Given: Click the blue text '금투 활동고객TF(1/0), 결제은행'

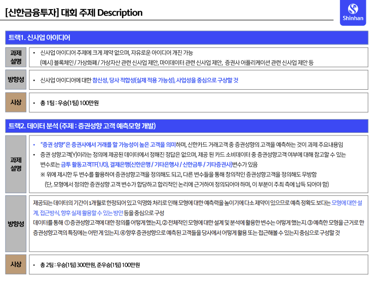Looking at the screenshot, I should (146, 165).
